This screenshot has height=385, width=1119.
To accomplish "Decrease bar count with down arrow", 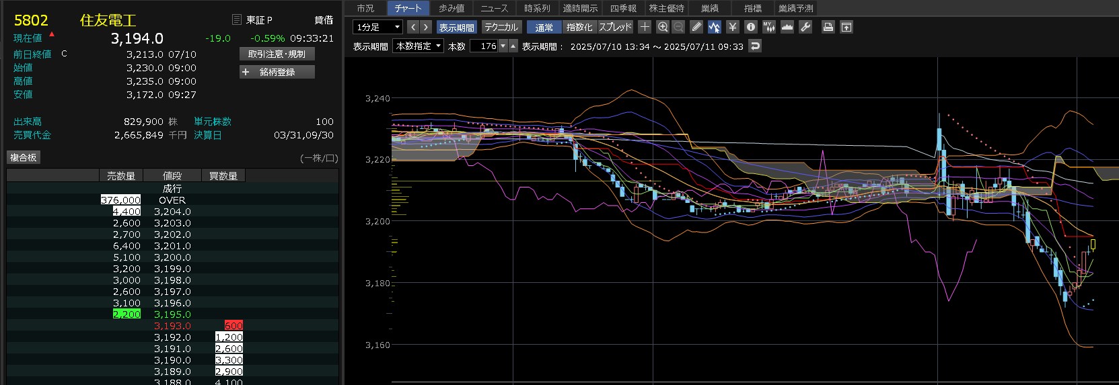I will click(x=503, y=46).
